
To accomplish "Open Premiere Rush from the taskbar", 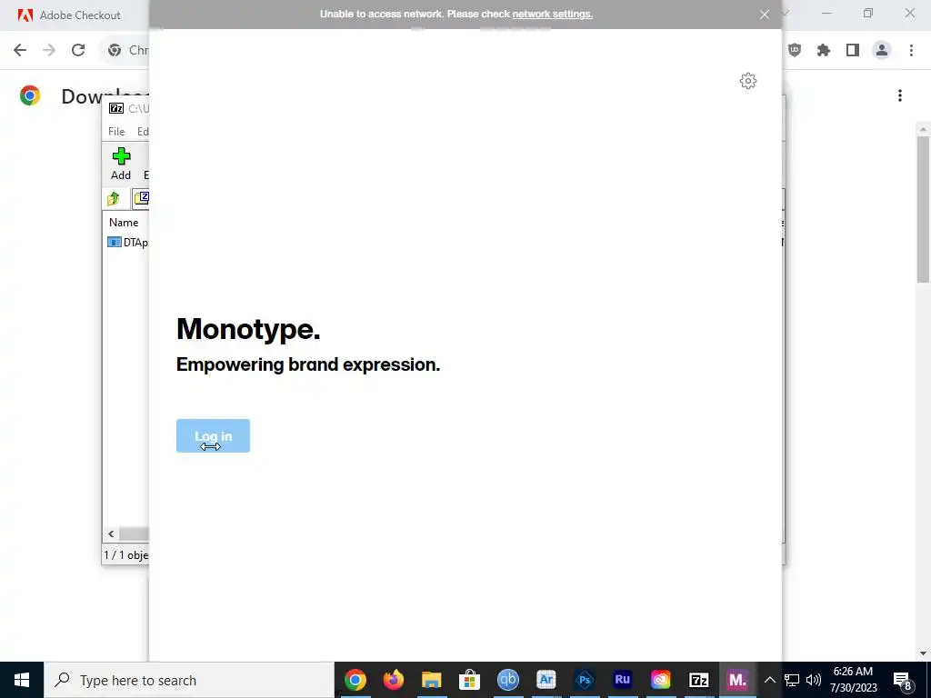I will click(x=622, y=680).
